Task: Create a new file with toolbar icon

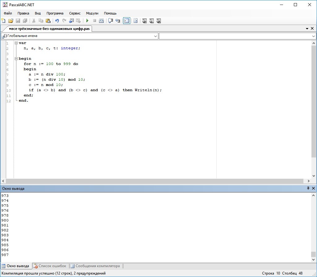Action: (3, 21)
